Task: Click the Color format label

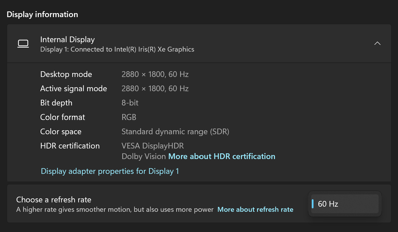Action: click(63, 117)
